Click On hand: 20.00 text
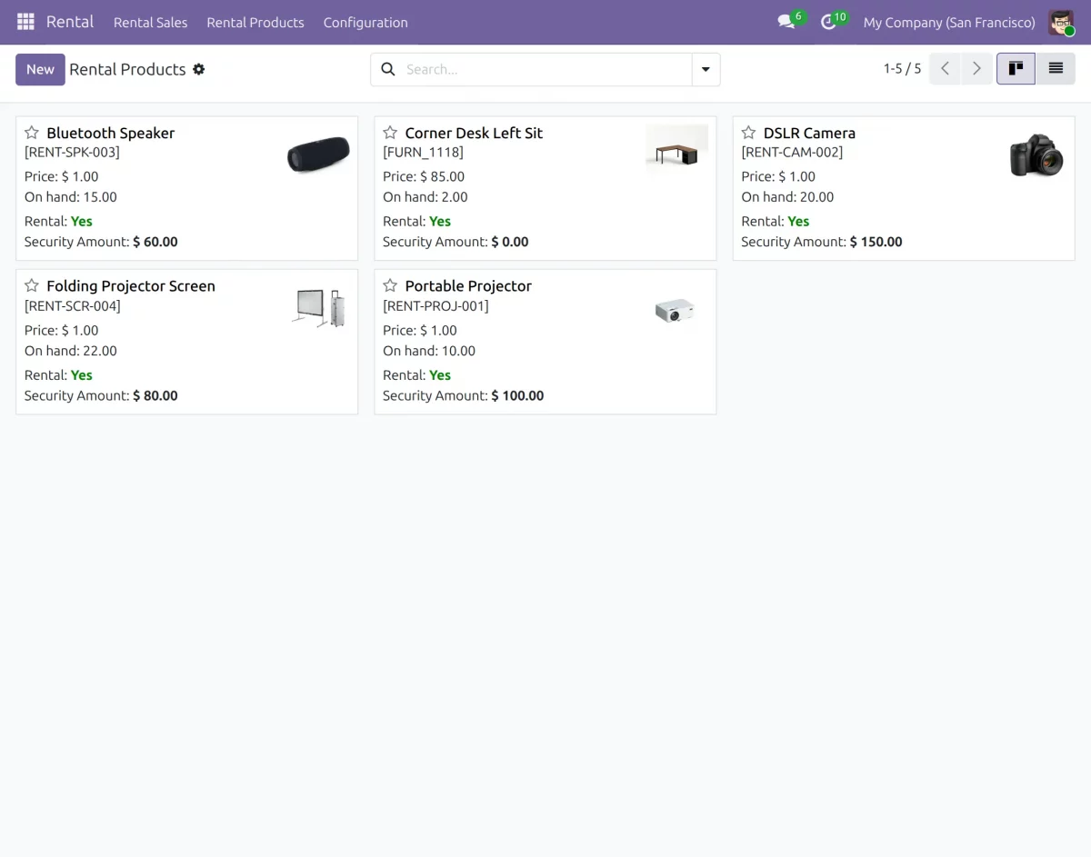Image resolution: width=1091 pixels, height=857 pixels. coord(787,196)
